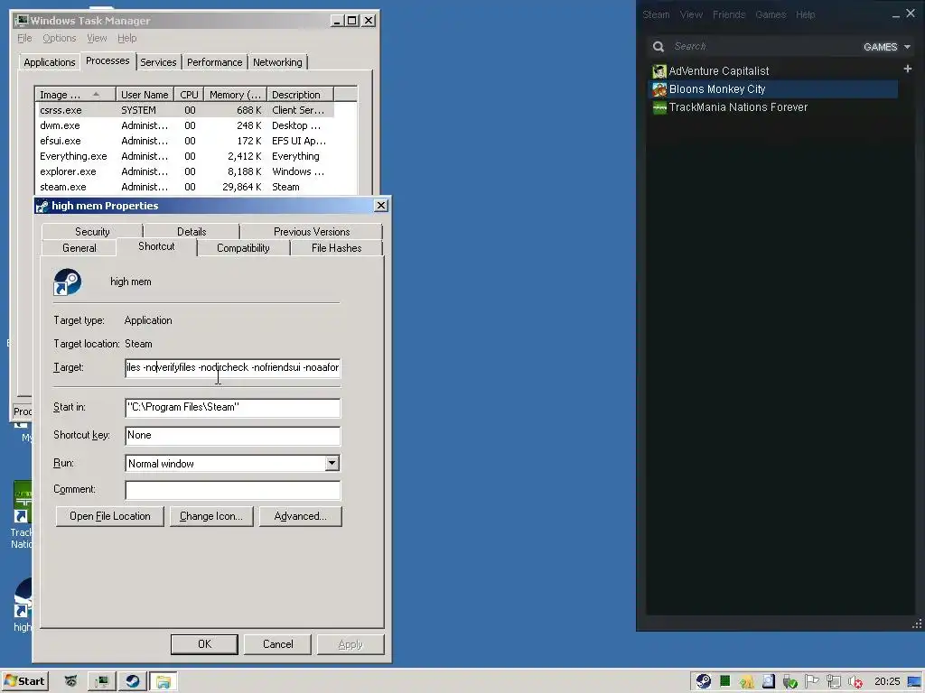Open the Friends menu in Steam
The image size is (925, 693).
[x=729, y=14]
